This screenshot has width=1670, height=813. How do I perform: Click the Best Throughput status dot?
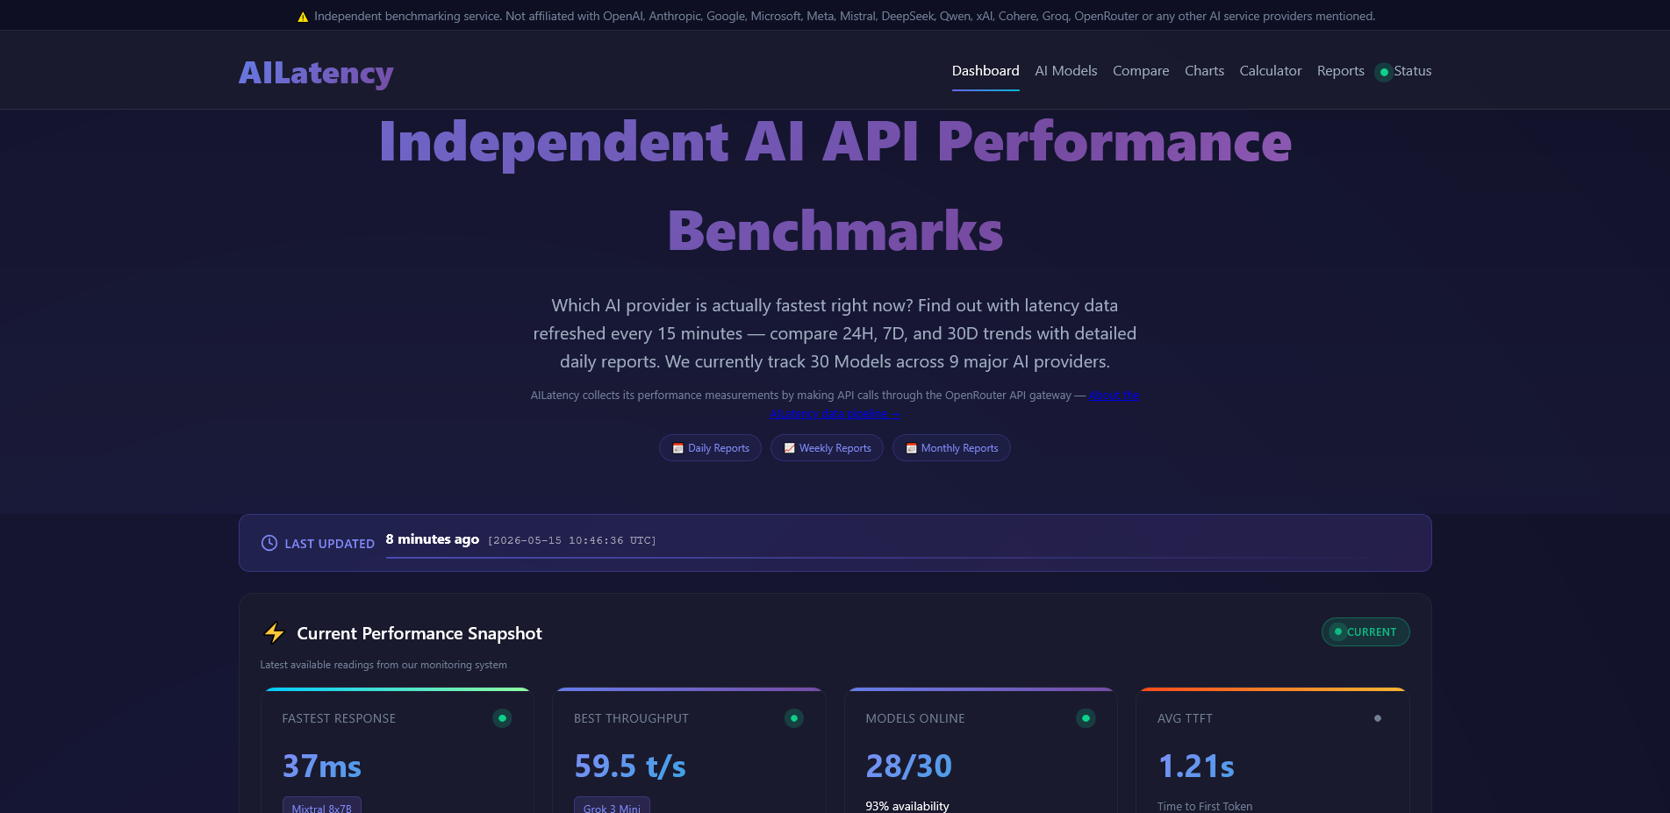[x=794, y=718]
